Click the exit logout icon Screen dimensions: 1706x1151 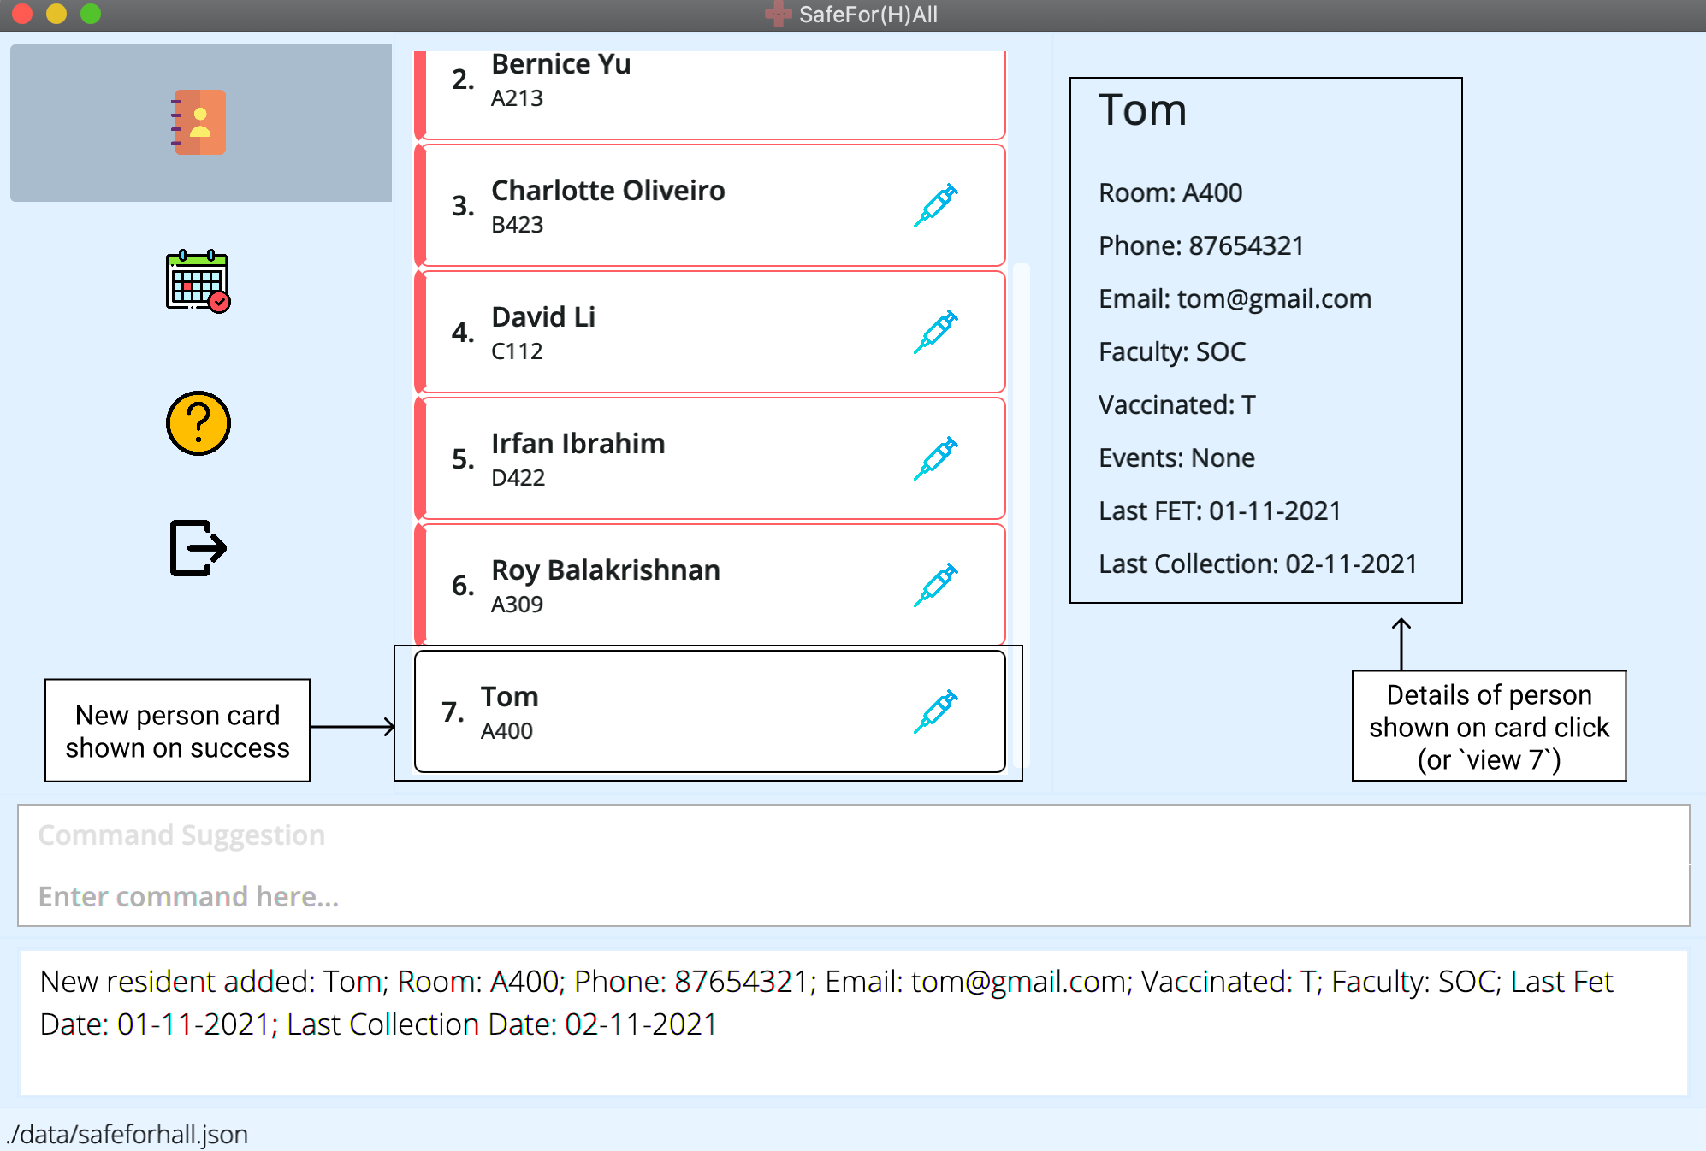(198, 548)
